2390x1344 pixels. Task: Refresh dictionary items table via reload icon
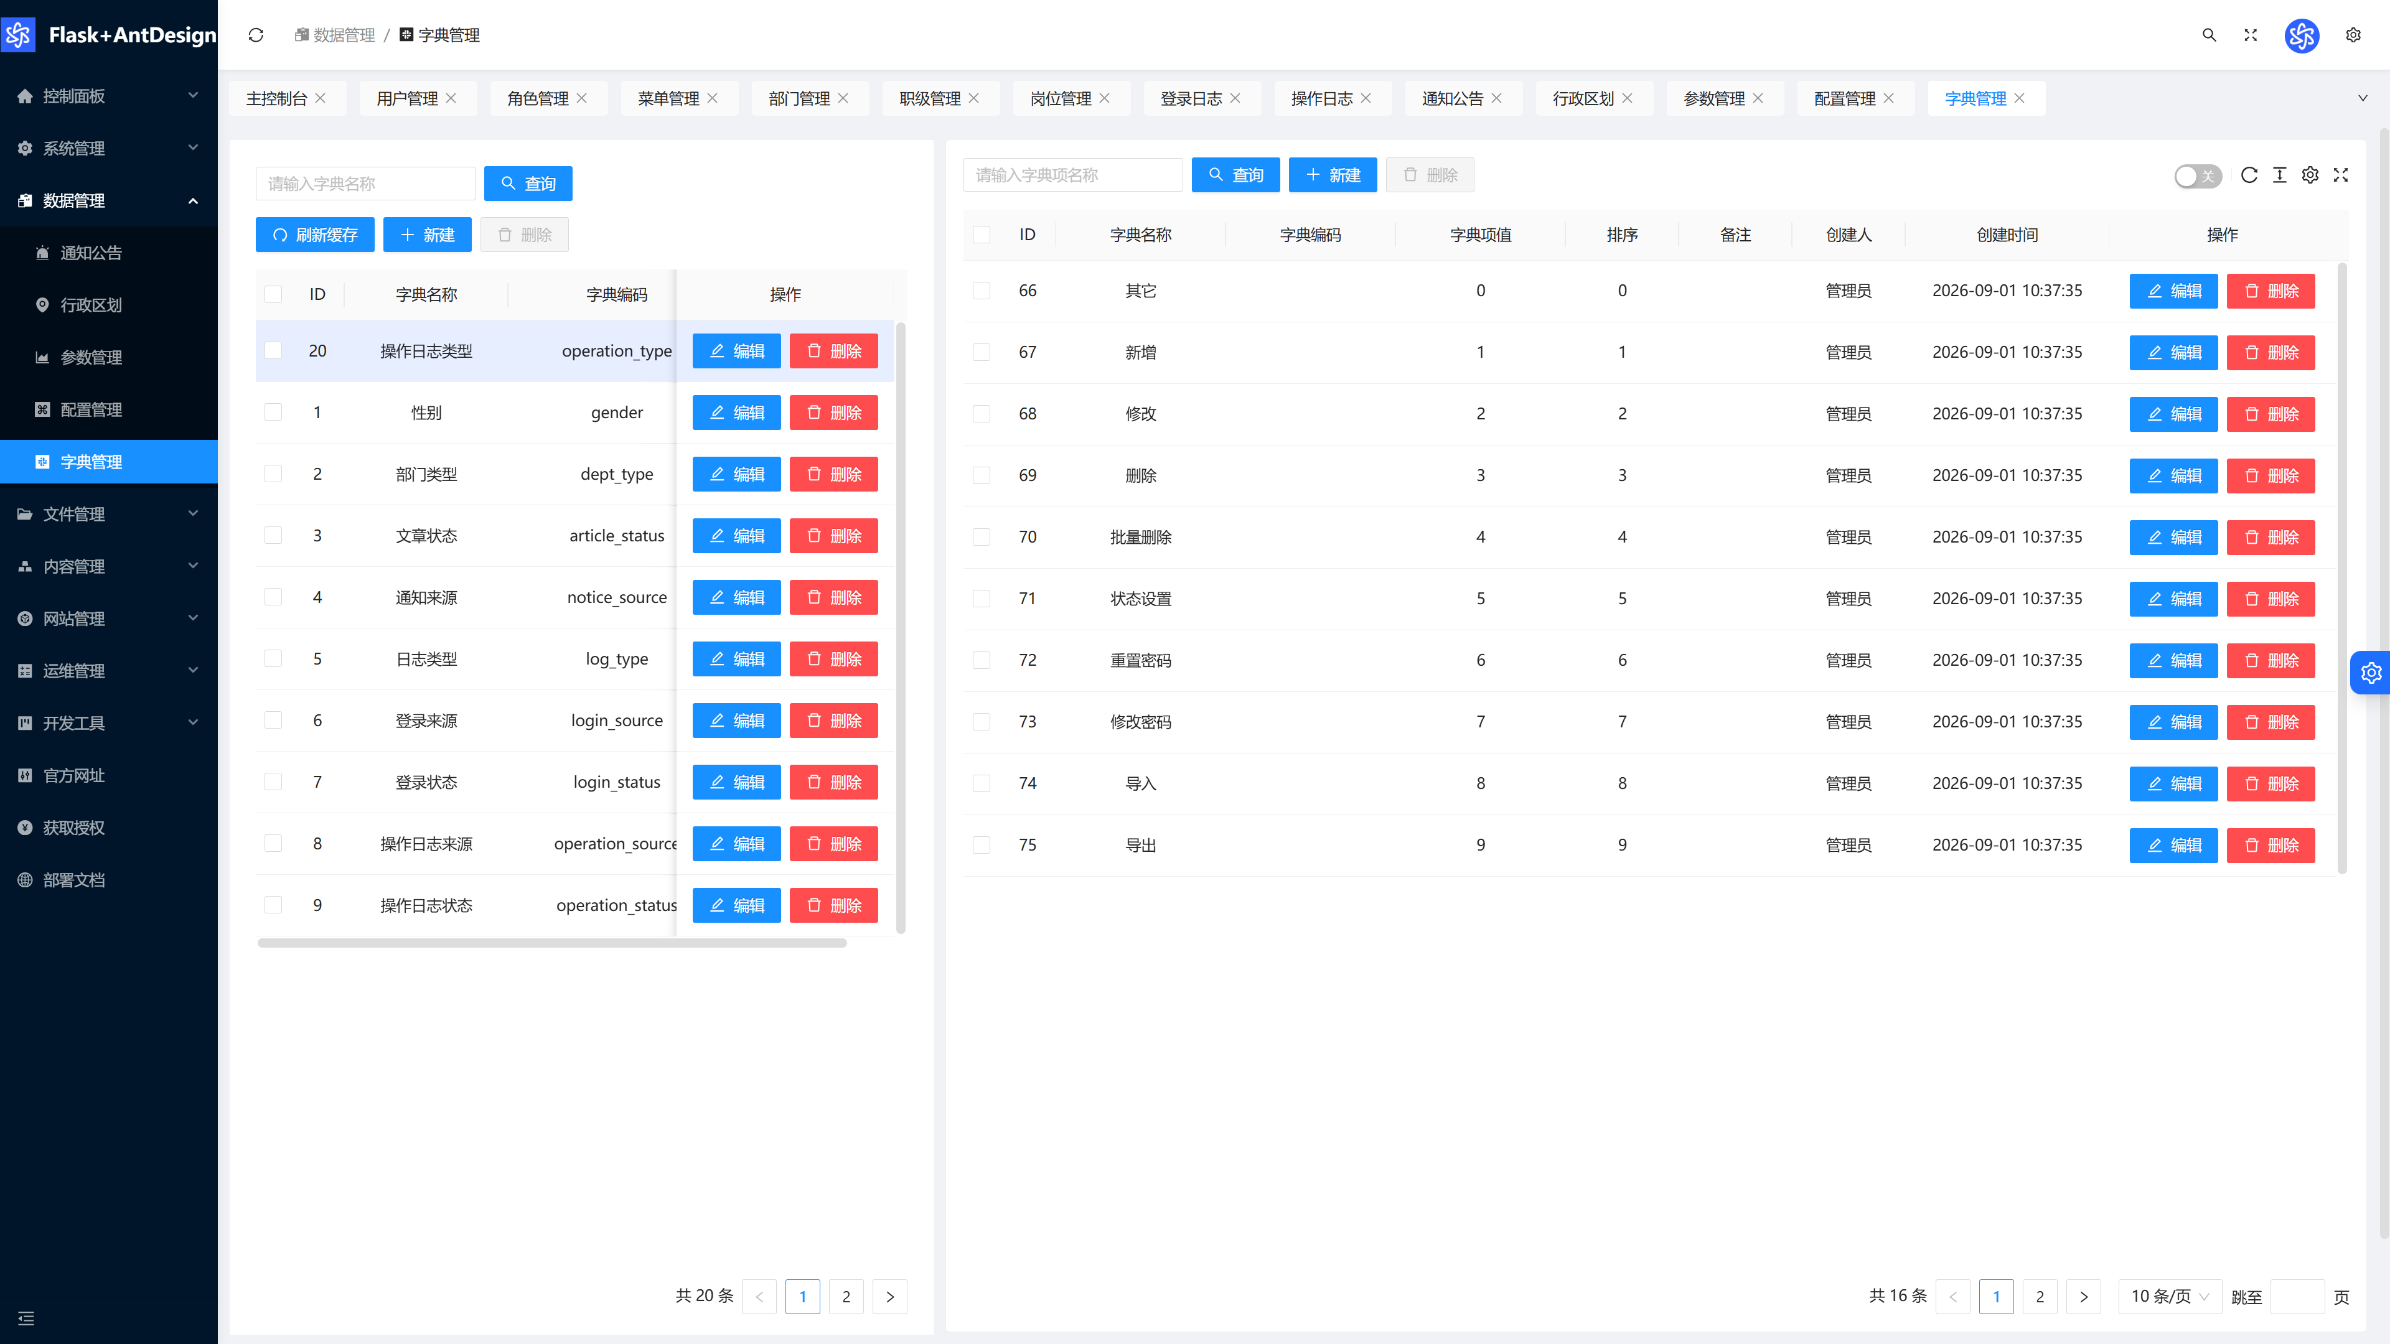point(2249,175)
